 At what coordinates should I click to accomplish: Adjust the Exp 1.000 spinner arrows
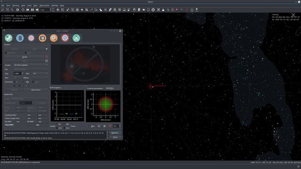coord(22,74)
